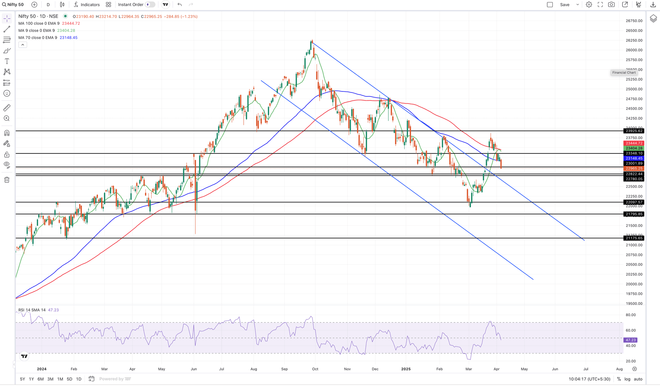Open the Indicators dialog
The image size is (660, 386).
[87, 5]
